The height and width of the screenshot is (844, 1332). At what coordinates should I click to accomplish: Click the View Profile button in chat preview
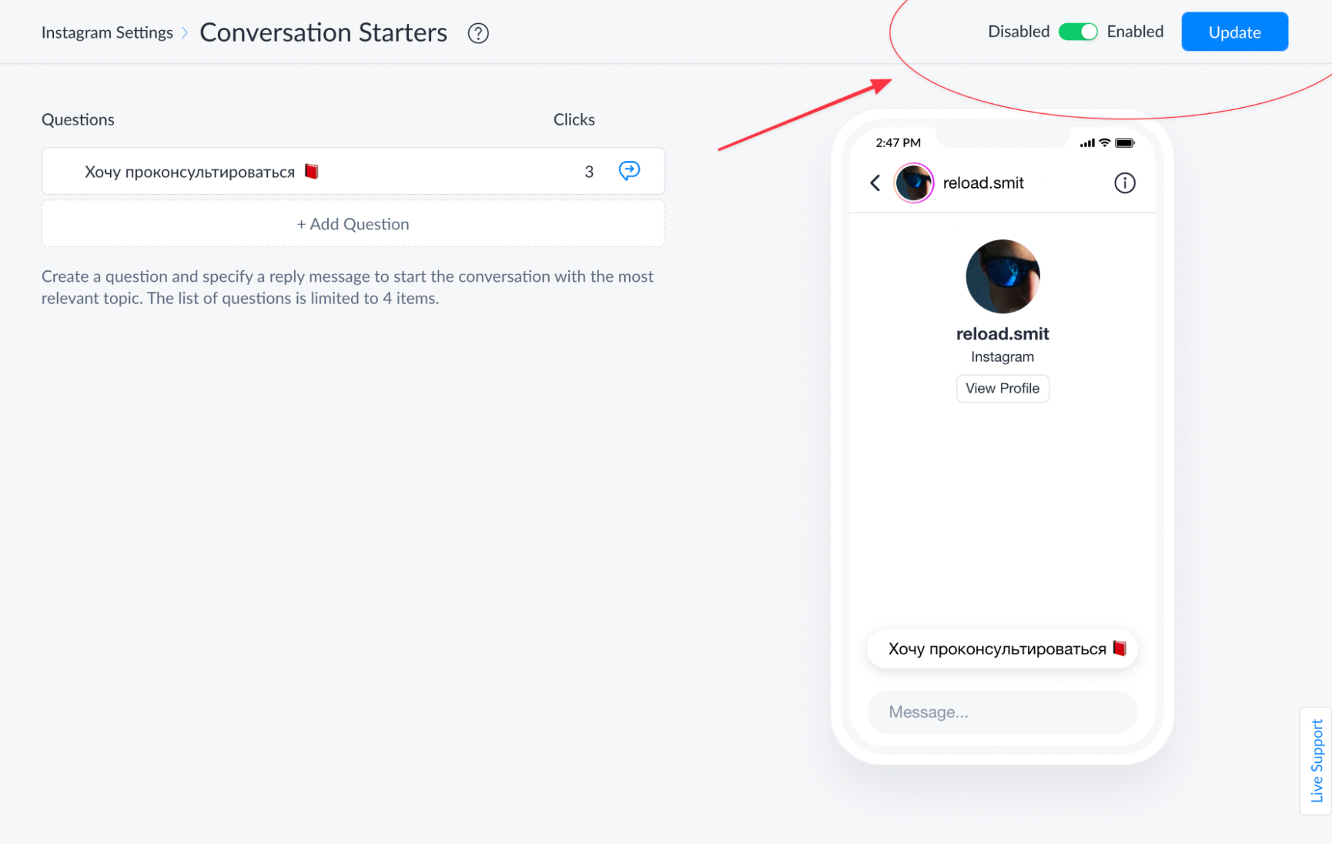coord(1002,388)
